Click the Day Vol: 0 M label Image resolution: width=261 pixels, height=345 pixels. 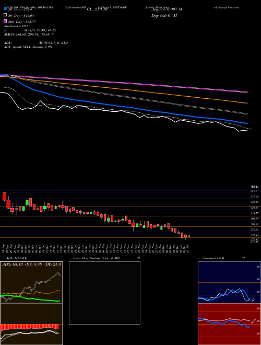click(164, 16)
